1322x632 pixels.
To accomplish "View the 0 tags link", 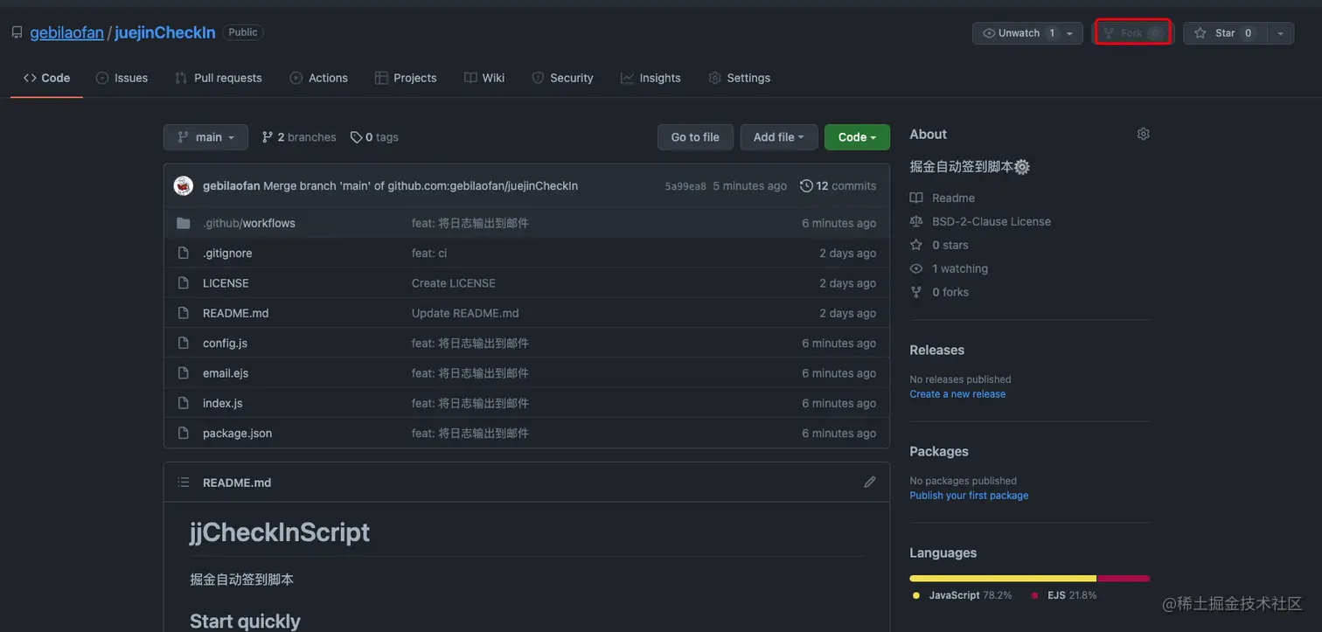I will point(374,137).
